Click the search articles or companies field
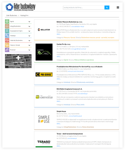The height and width of the screenshot is (150, 125). tap(84, 7)
